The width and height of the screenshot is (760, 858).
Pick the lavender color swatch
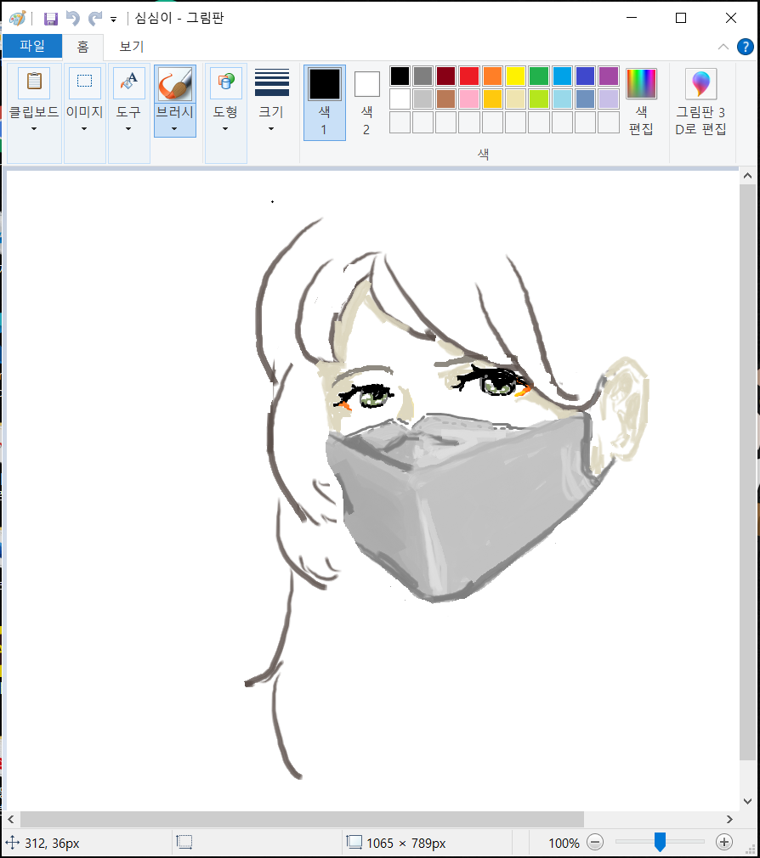(609, 99)
